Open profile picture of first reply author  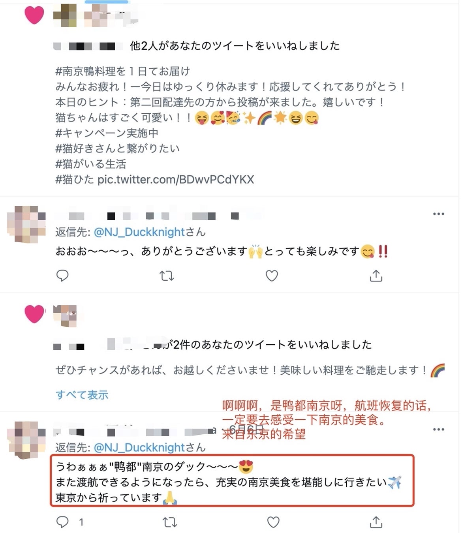coord(26,225)
